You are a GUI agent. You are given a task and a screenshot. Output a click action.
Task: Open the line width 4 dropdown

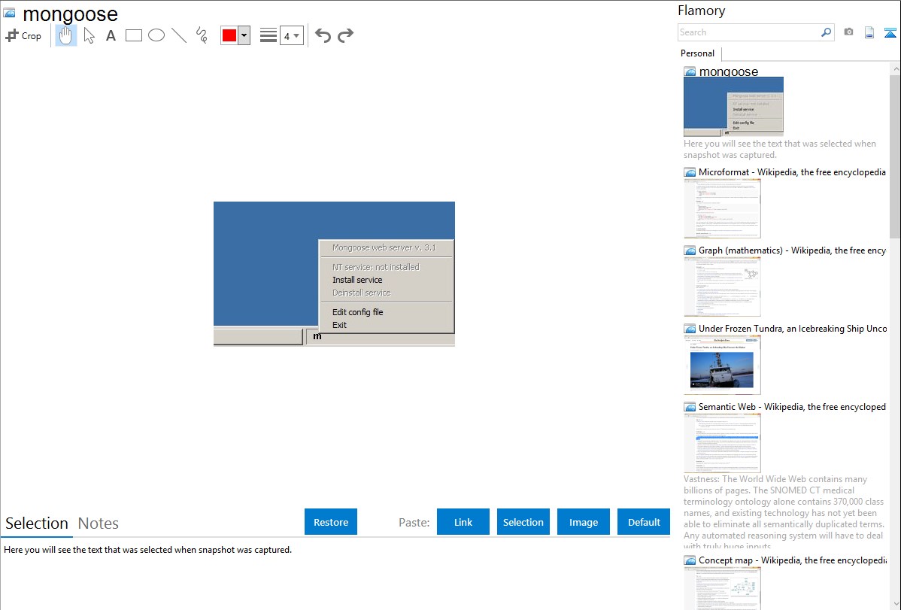(292, 36)
